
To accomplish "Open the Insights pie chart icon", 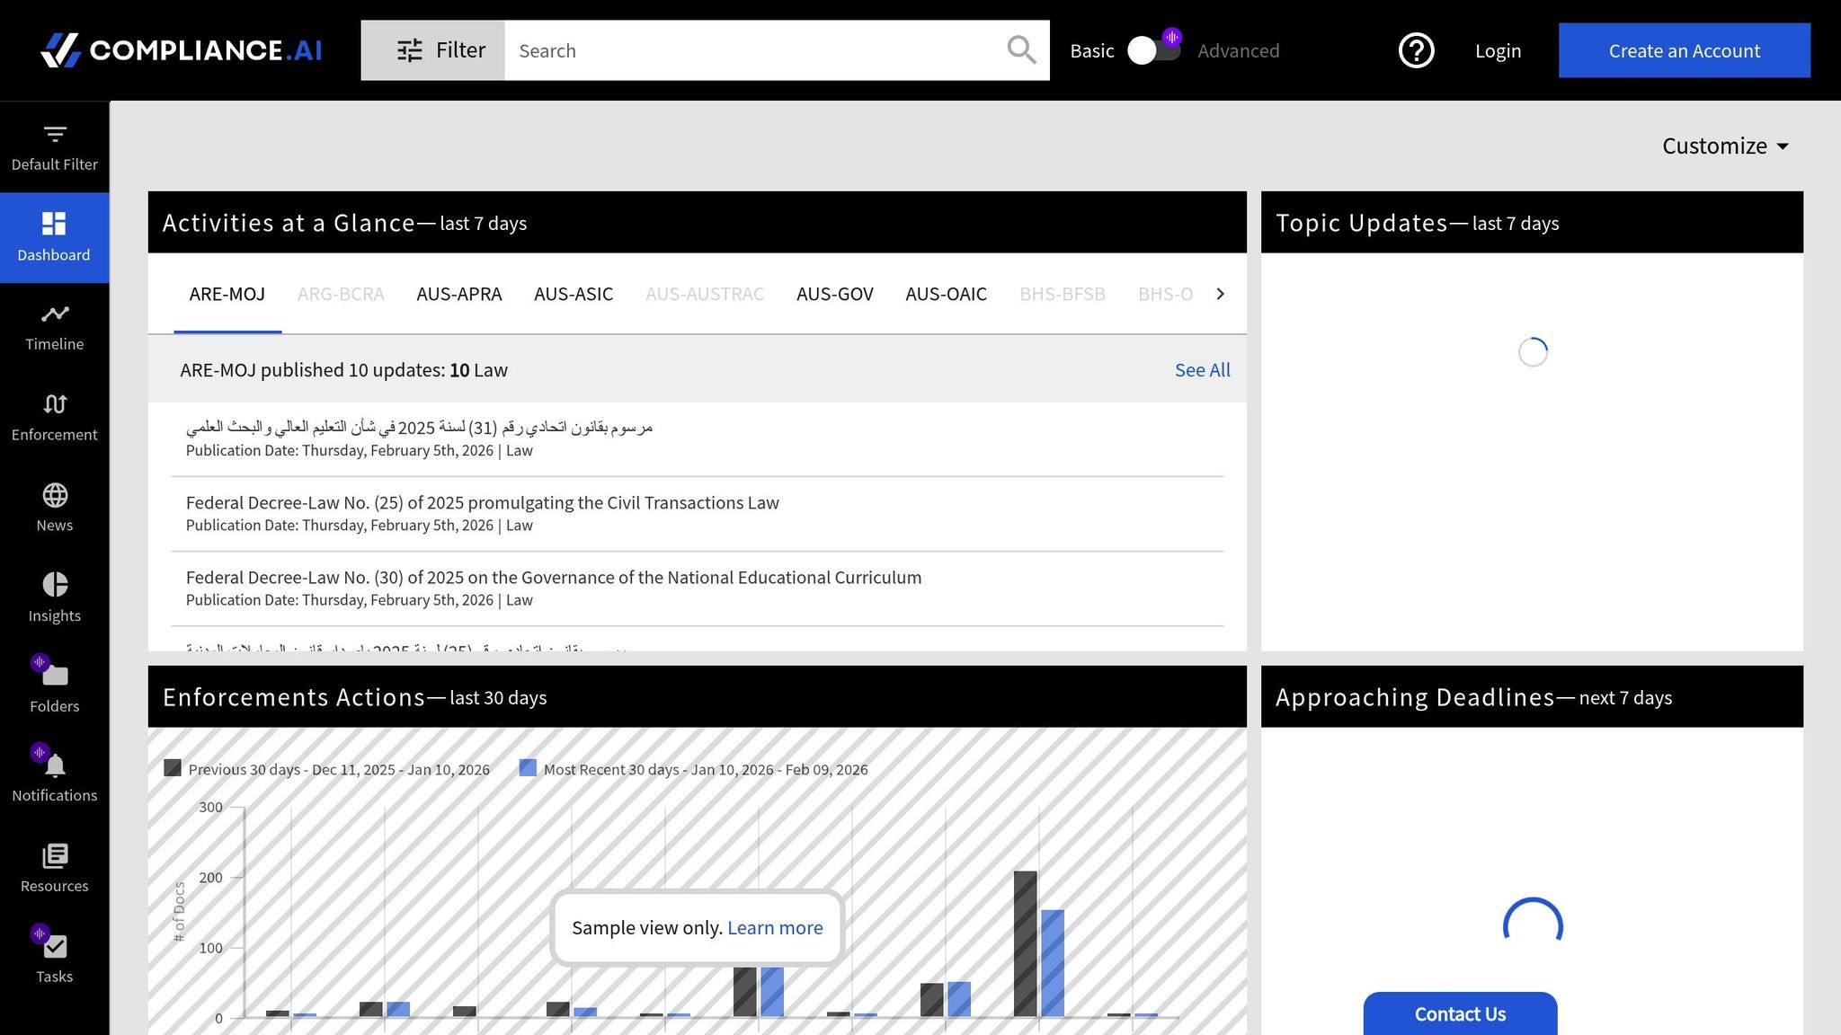I will tap(55, 585).
